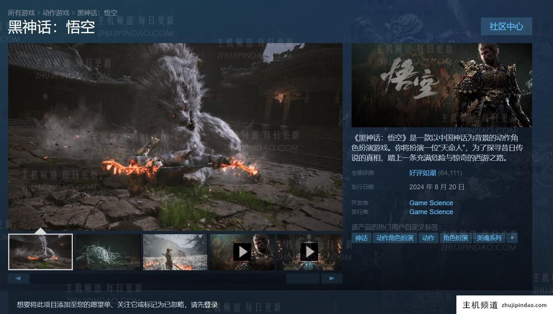
Task: Click the 登录 login link
Action: tap(211, 305)
